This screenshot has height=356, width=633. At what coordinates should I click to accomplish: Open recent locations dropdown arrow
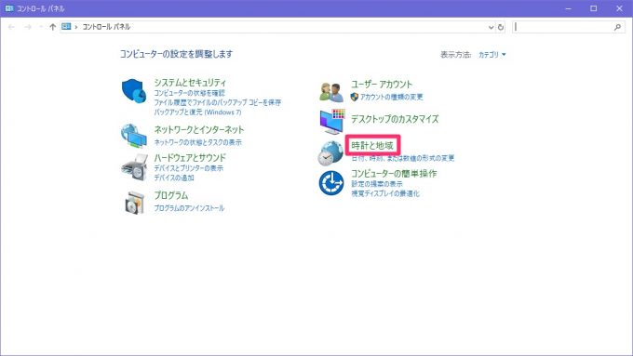pyautogui.click(x=41, y=27)
